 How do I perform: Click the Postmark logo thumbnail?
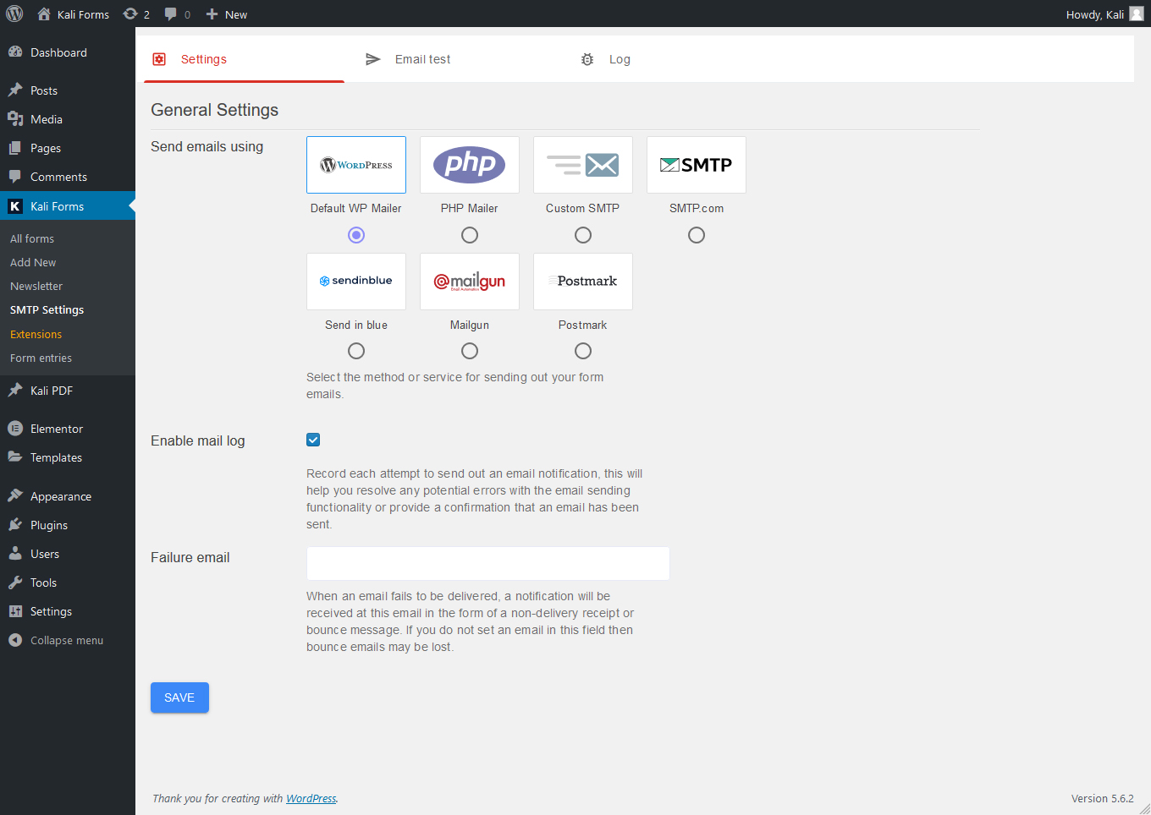click(x=583, y=282)
